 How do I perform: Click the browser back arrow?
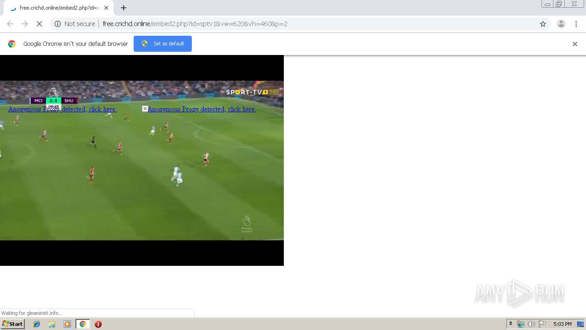click(x=10, y=24)
